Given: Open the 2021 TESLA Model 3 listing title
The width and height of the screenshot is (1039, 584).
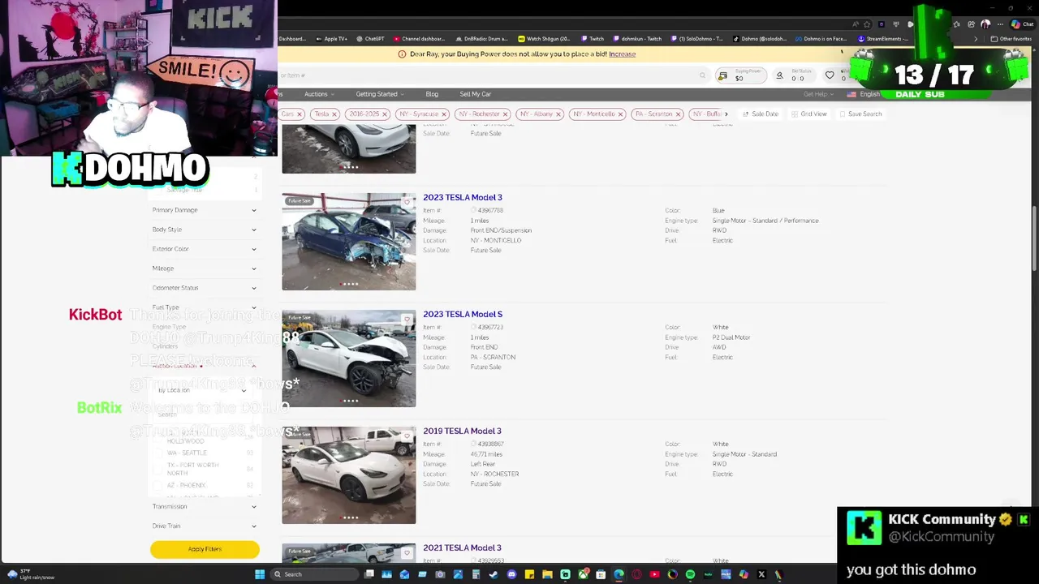Looking at the screenshot, I should [x=462, y=547].
